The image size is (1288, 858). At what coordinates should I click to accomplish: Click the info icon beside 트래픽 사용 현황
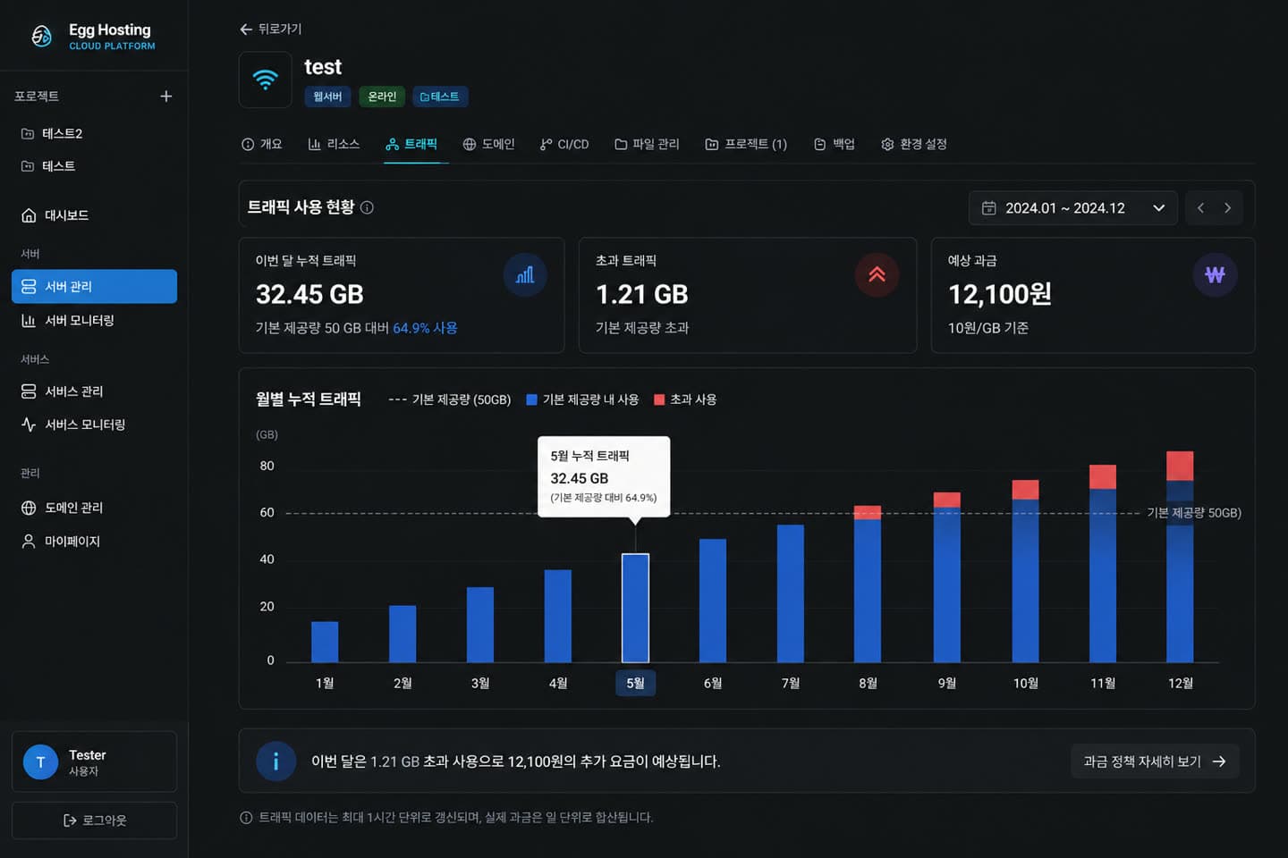click(x=367, y=207)
